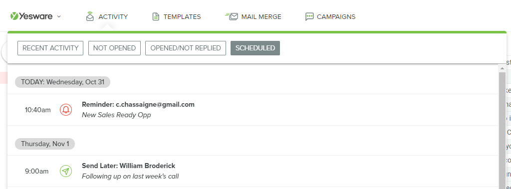The height and width of the screenshot is (189, 511).
Task: Click the Mail Merge envelope icon
Action: (232, 16)
